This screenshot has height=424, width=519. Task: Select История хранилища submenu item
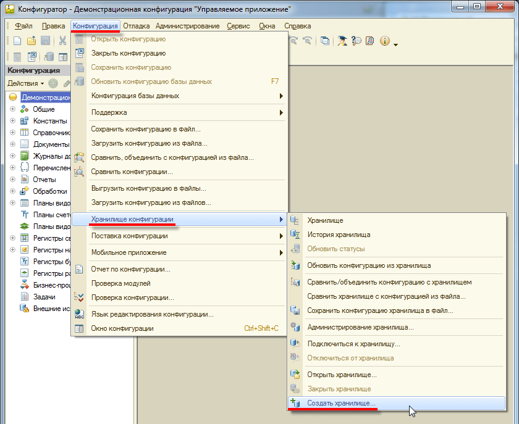[x=397, y=235]
